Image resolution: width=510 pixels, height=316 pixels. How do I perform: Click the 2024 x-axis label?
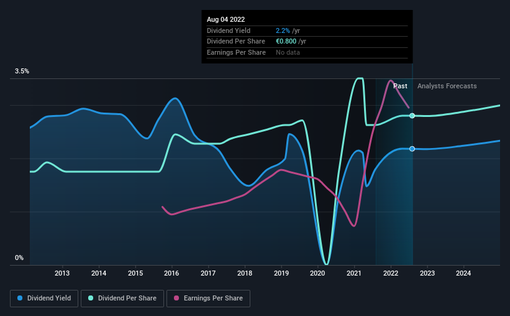coord(463,273)
